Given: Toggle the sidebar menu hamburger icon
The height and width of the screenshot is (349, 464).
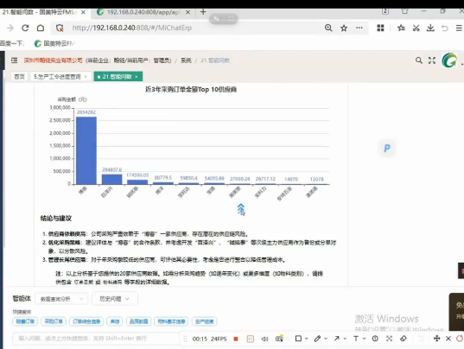Looking at the screenshot, I should [14, 60].
